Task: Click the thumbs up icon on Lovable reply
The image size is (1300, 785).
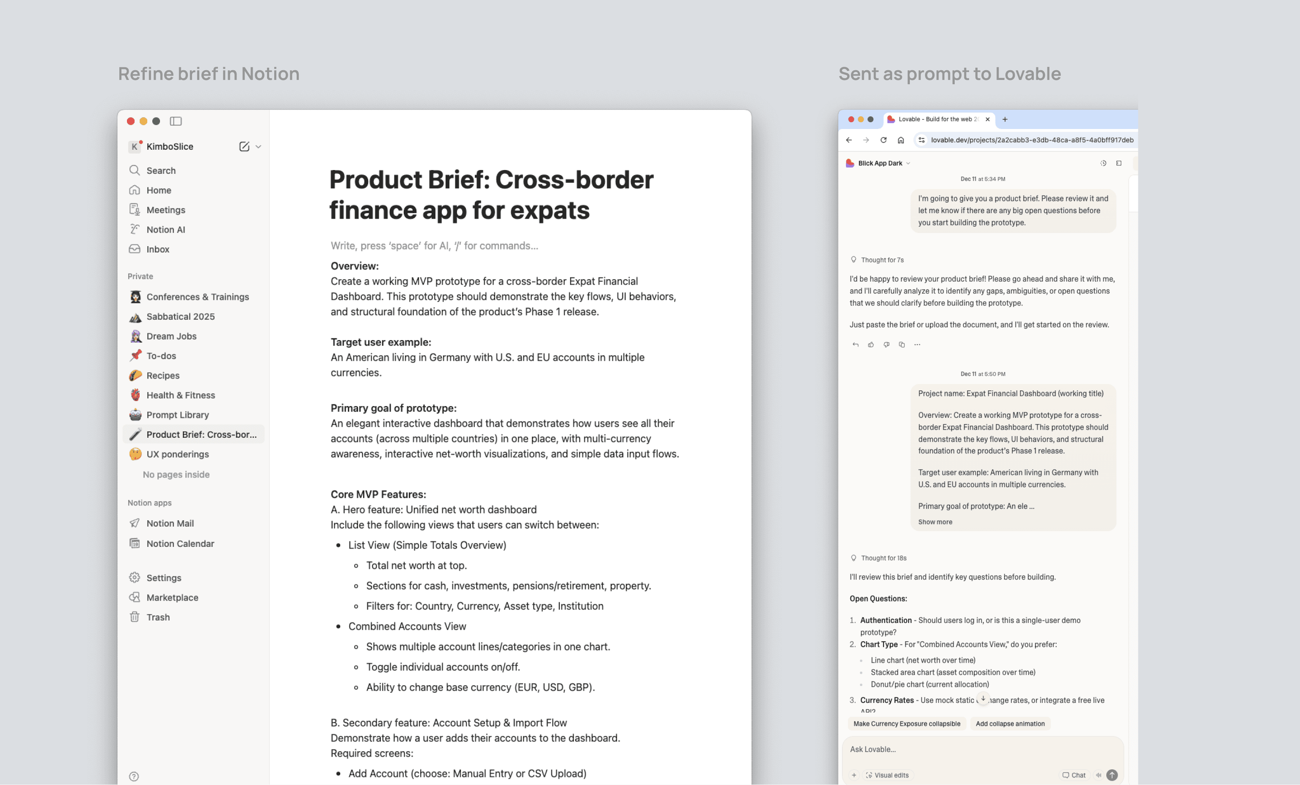Action: (x=870, y=345)
